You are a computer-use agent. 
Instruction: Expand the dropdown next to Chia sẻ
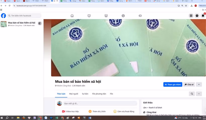pyautogui.click(x=199, y=84)
